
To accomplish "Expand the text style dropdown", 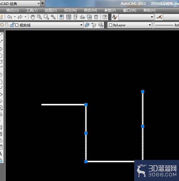I will point(152,17).
